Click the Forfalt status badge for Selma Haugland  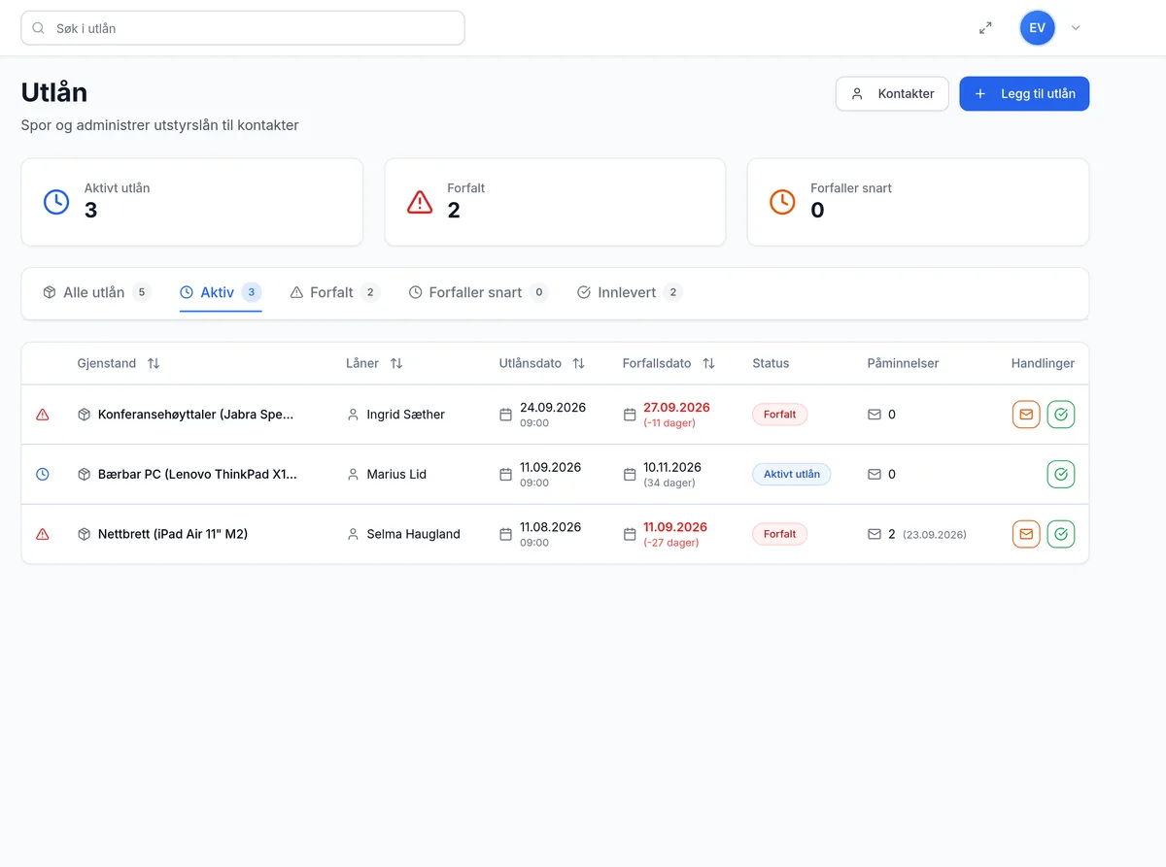coord(779,534)
